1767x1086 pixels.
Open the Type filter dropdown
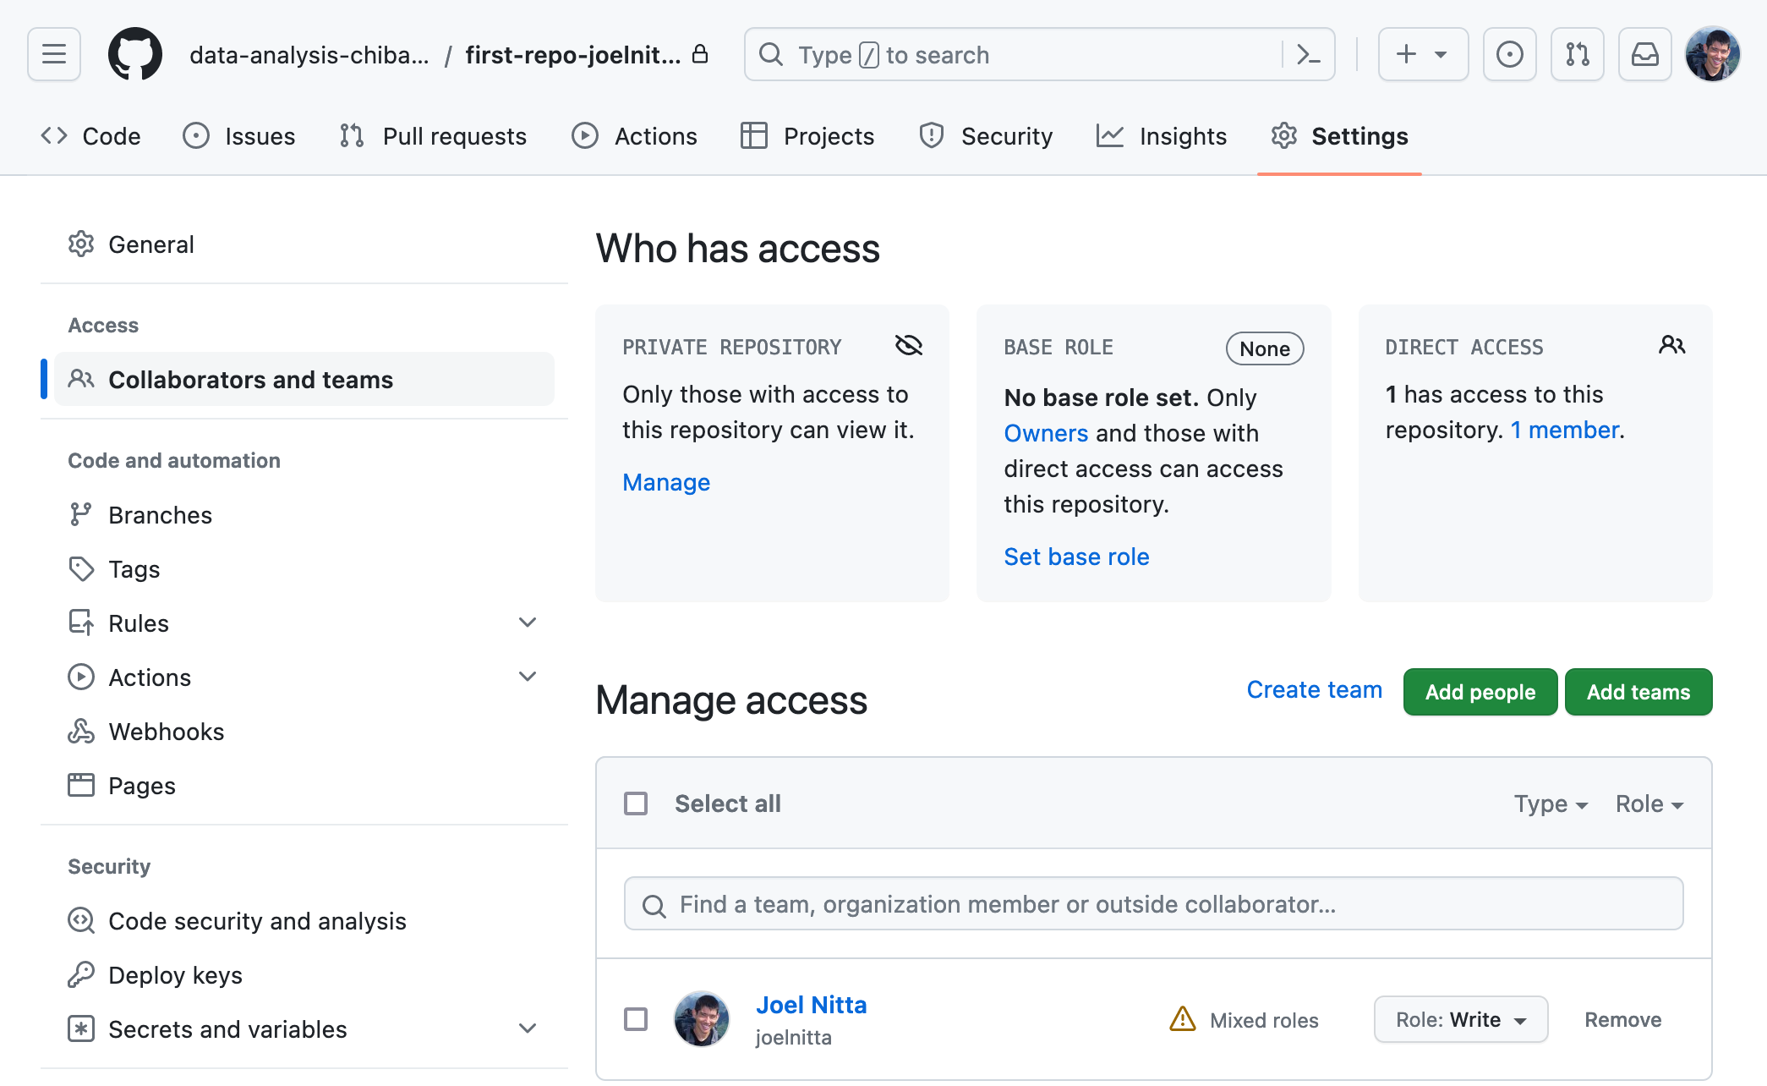(1550, 804)
